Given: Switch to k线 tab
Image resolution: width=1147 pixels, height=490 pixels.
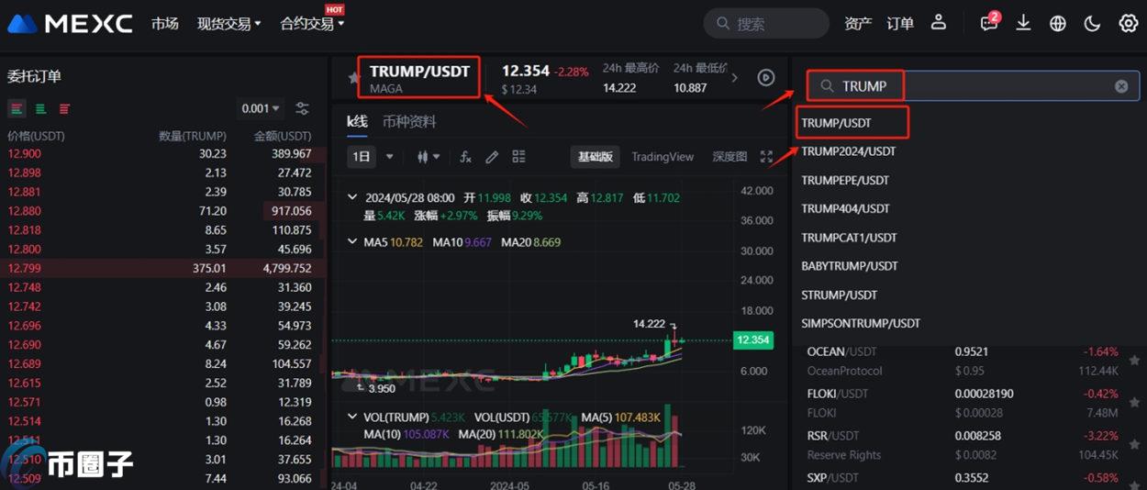Looking at the screenshot, I should coord(357,122).
